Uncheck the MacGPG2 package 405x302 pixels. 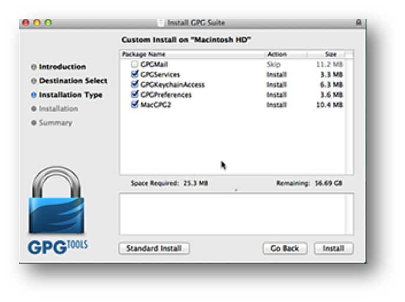coord(134,104)
